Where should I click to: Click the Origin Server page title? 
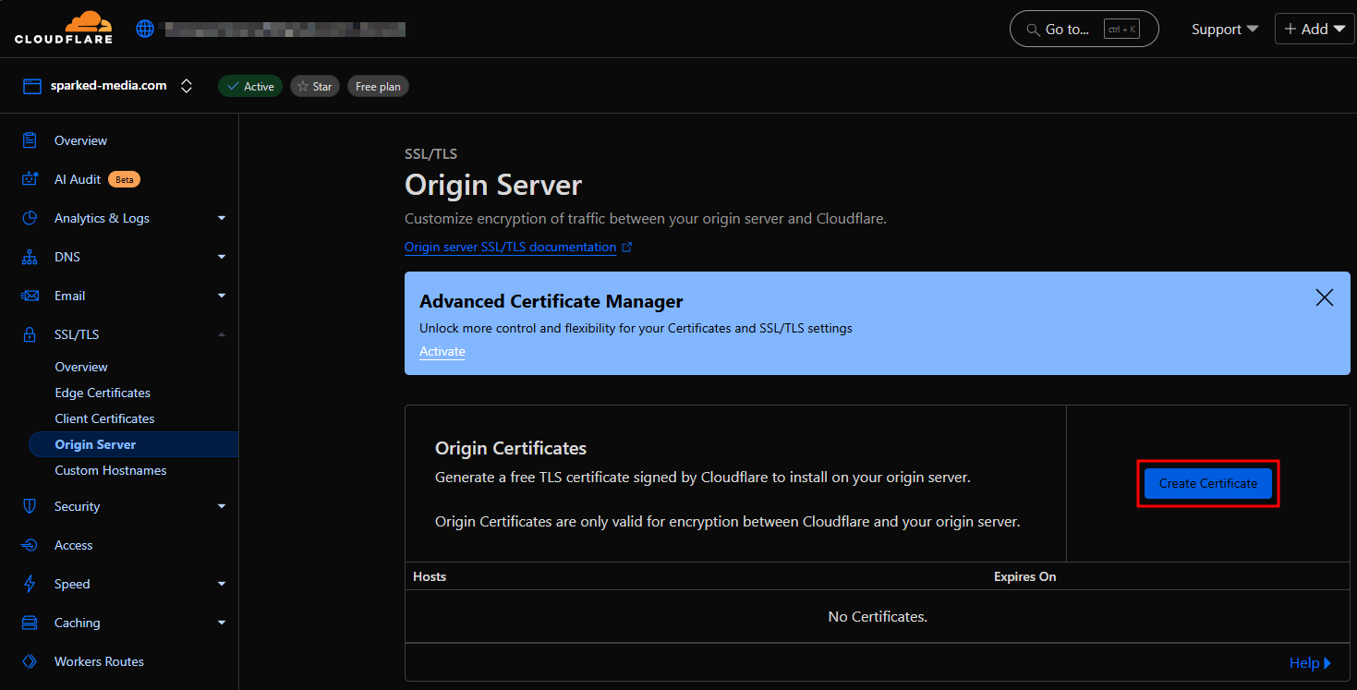point(493,185)
